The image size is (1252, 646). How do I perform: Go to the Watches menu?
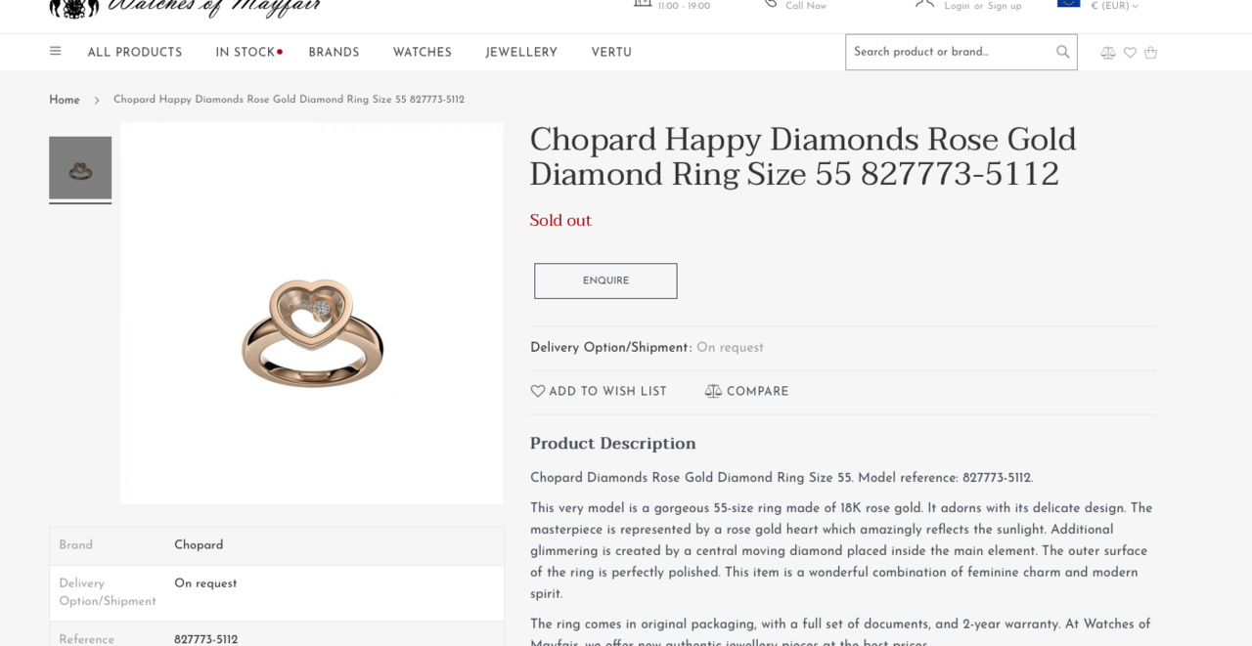(x=423, y=53)
